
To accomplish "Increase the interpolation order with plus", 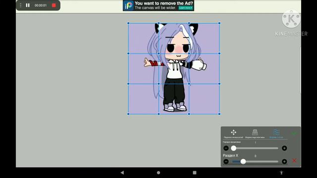I will pos(284,148).
